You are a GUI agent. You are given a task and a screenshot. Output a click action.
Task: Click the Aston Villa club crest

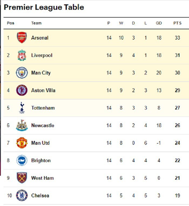pos(22,90)
